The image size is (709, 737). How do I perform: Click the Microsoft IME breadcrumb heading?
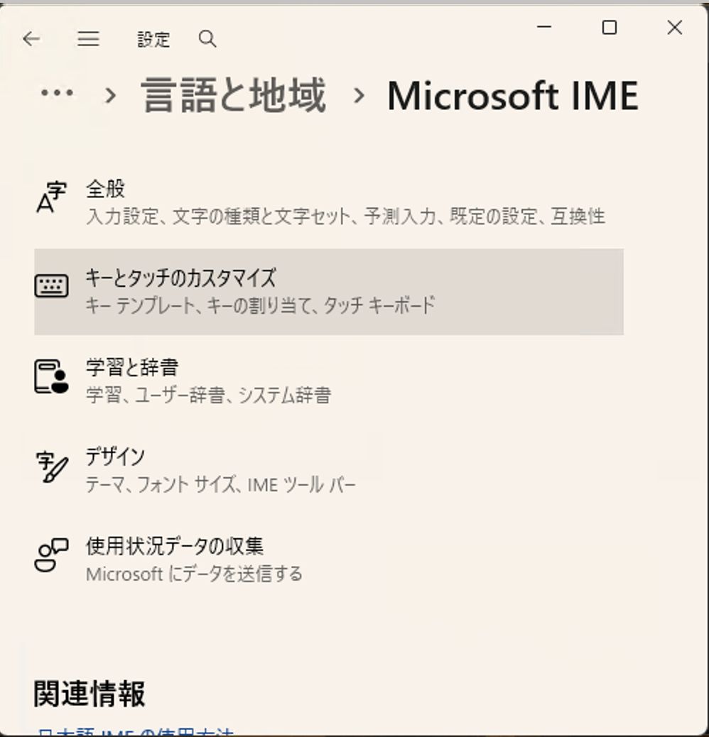[x=513, y=95]
